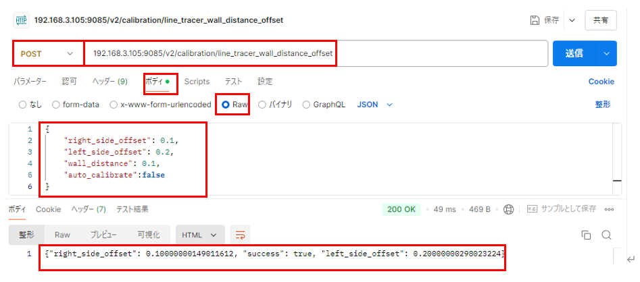Click the HTTP request type icon
This screenshot has width=640, height=282.
[x=20, y=20]
